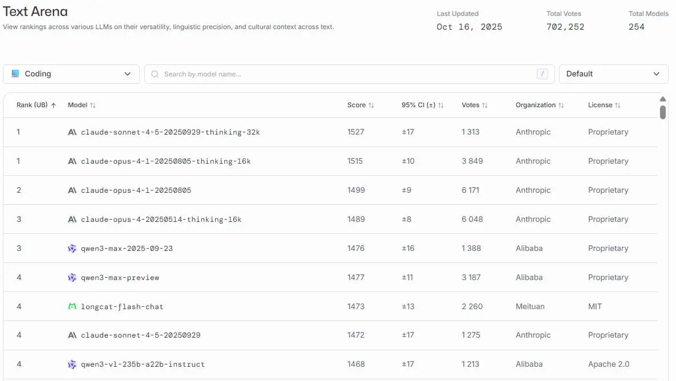Select votes value 6 048
This screenshot has width=676, height=381.
(x=472, y=220)
